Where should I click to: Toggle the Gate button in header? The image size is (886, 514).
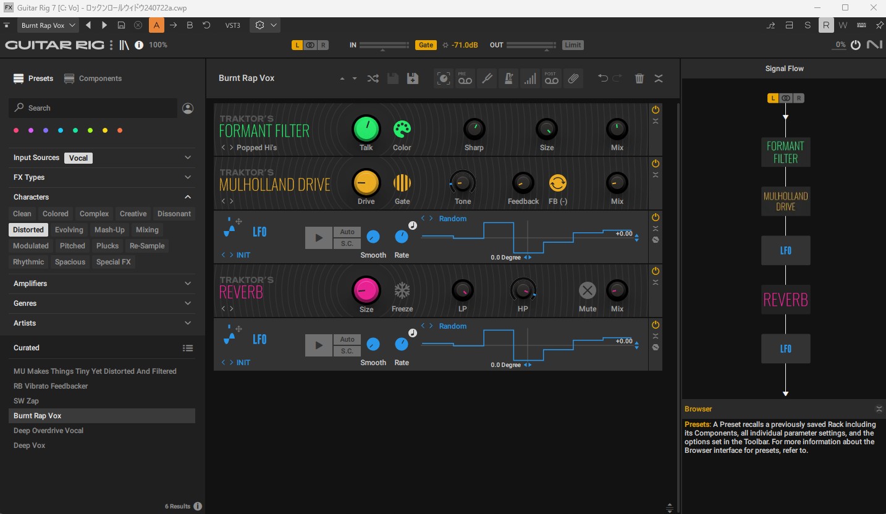pyautogui.click(x=426, y=45)
